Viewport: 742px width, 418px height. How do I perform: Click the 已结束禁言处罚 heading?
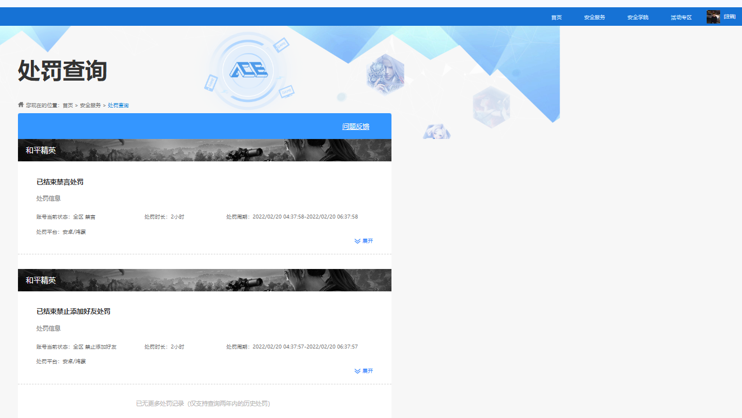60,182
